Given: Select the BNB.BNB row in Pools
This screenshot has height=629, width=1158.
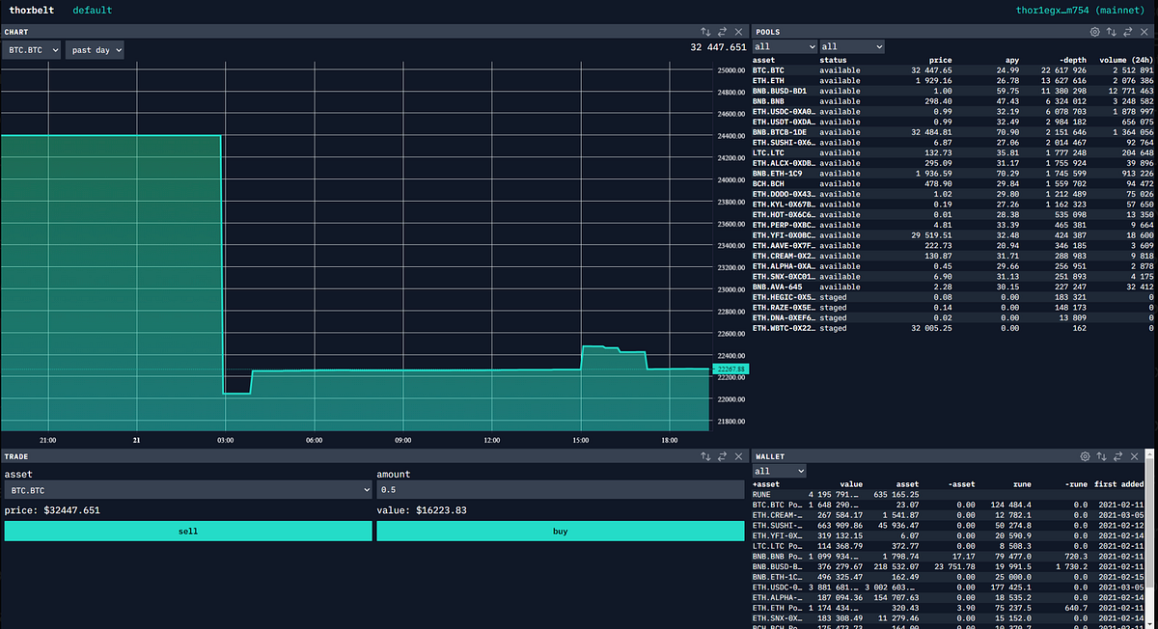Looking at the screenshot, I should [x=953, y=101].
